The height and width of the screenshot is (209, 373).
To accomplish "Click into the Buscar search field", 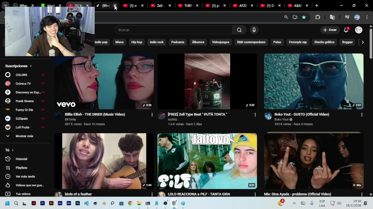I will tap(174, 30).
